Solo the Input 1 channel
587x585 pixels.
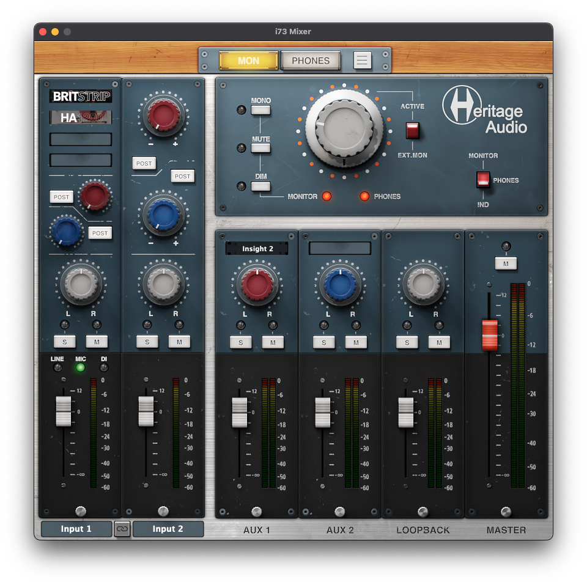tap(65, 342)
